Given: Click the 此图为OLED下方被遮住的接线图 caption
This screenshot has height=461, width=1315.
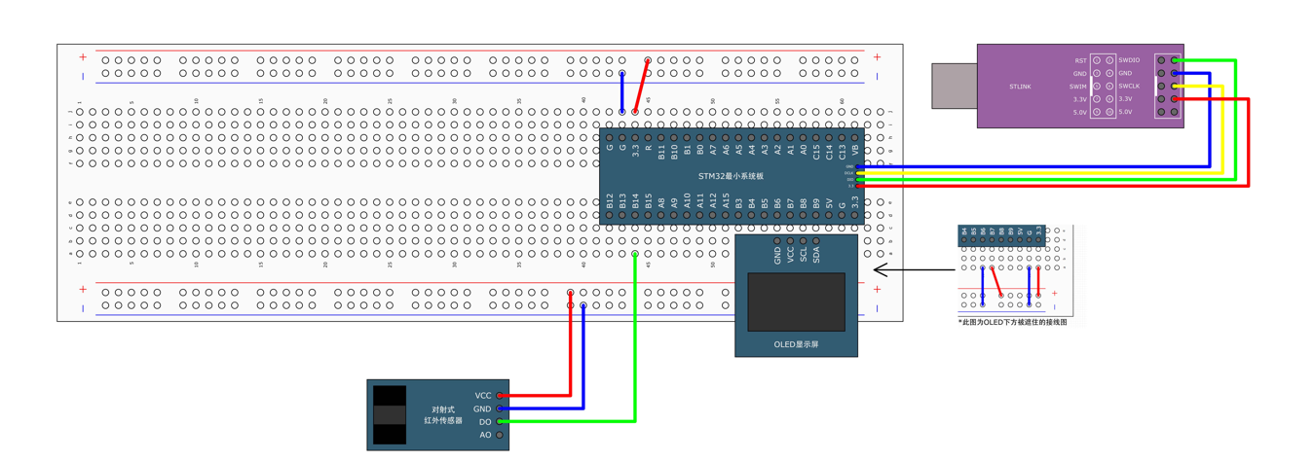Looking at the screenshot, I should click(x=1013, y=322).
